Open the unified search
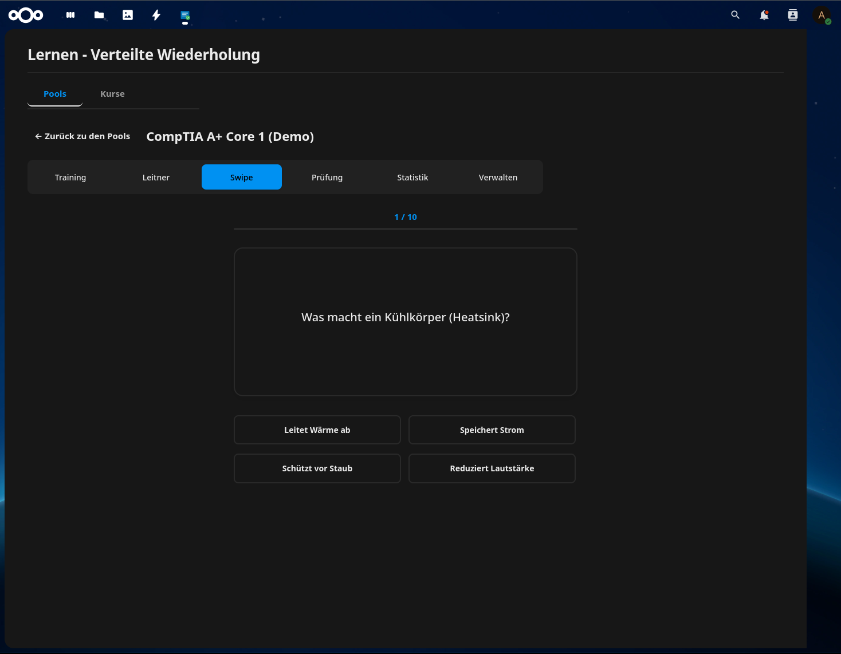Screen dimensions: 841x654 pos(735,15)
